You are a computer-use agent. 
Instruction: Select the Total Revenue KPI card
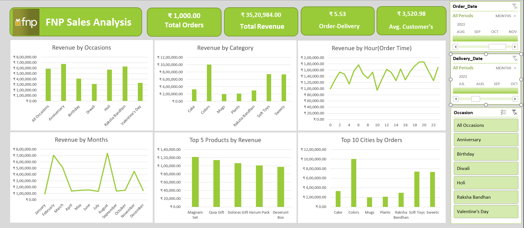pyautogui.click(x=261, y=22)
